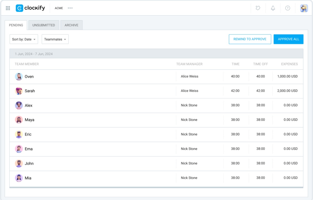The height and width of the screenshot is (200, 313).
Task: Open the ACME workspace options menu
Action: pos(70,8)
